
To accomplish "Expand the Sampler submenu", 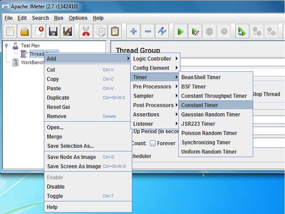I will click(155, 96).
